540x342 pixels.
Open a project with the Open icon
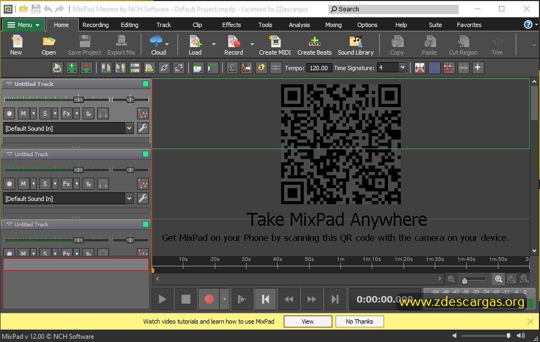(49, 45)
